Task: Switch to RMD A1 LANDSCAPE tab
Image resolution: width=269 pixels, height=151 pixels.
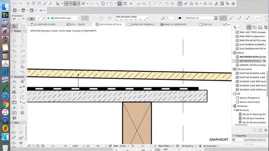Action: 174,24
